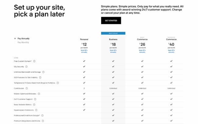Click help icon next to Free Custom Domain
Image resolution: width=198 pixels, height=124 pixels.
point(34,61)
